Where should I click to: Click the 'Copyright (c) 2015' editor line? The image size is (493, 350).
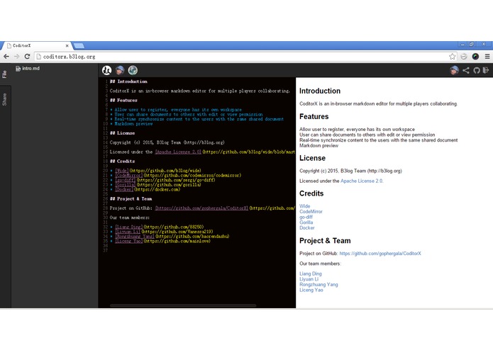click(x=167, y=142)
